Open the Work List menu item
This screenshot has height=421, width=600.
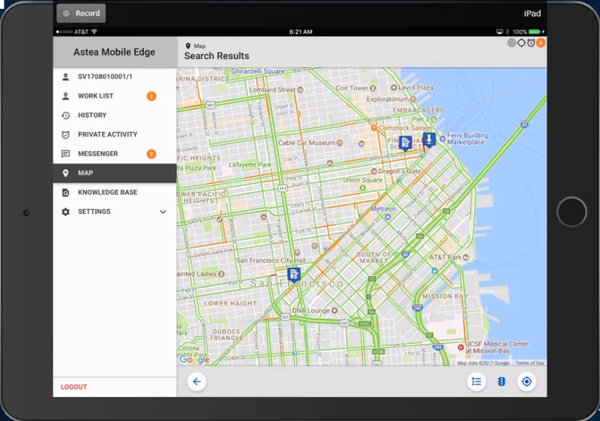(115, 96)
